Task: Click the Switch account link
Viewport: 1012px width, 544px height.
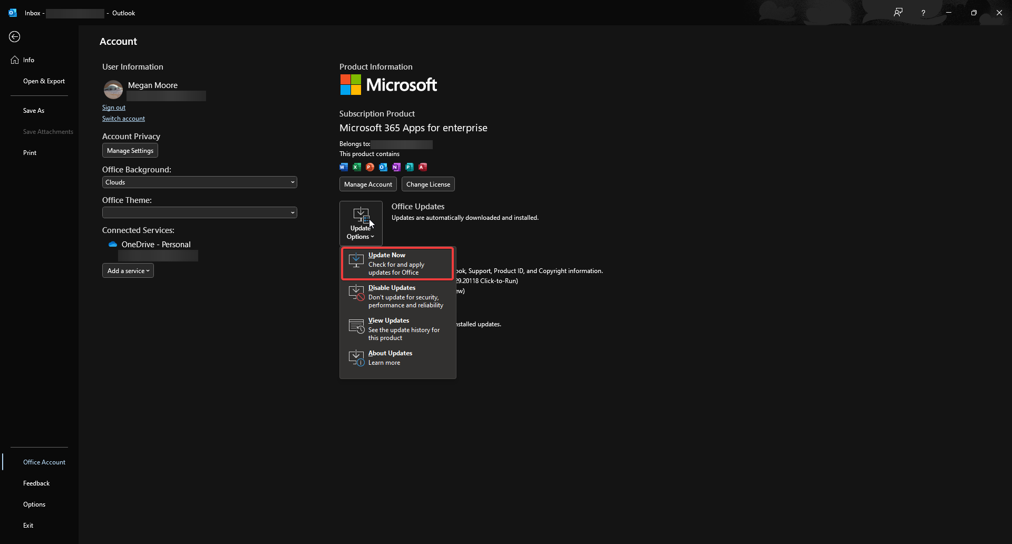Action: [123, 119]
